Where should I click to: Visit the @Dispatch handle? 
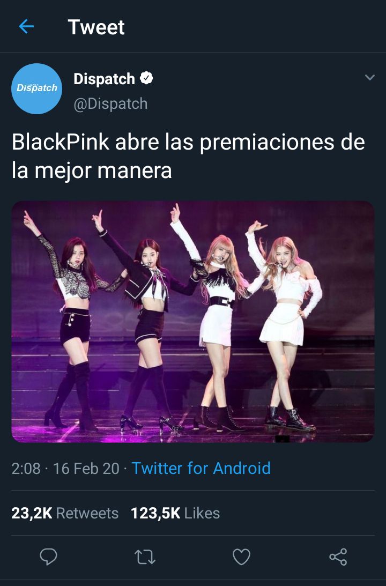click(110, 103)
